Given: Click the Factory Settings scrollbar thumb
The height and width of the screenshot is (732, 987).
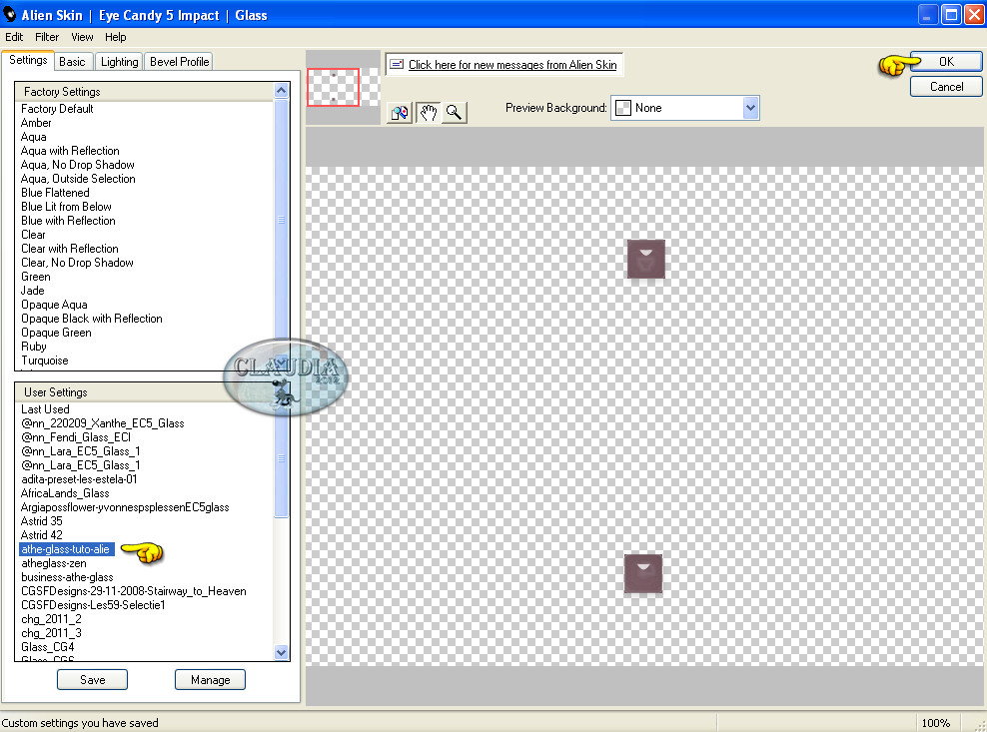Looking at the screenshot, I should (282, 220).
